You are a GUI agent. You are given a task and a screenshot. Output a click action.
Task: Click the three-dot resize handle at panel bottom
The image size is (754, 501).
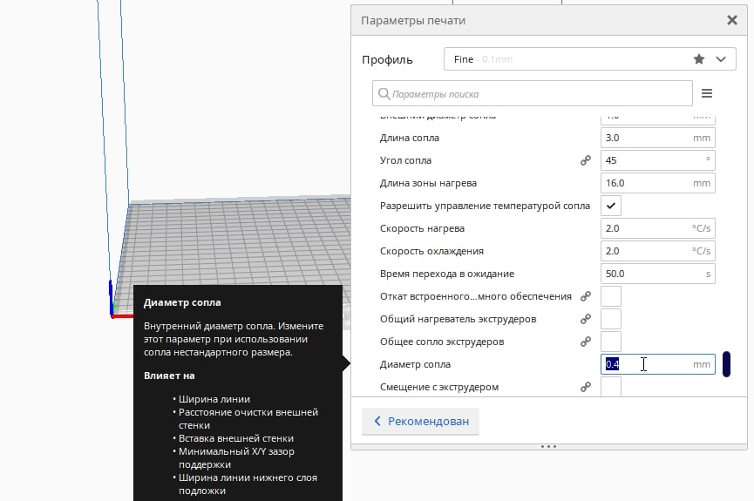tap(548, 447)
